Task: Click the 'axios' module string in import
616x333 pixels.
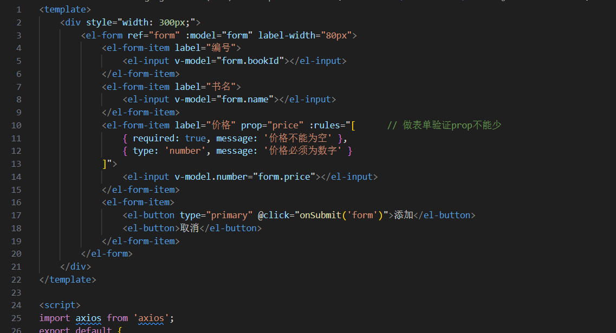Action: [152, 318]
